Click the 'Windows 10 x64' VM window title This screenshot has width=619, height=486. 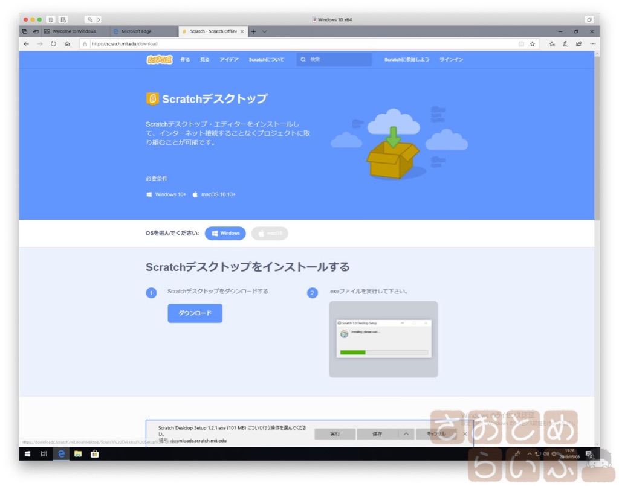tap(335, 19)
